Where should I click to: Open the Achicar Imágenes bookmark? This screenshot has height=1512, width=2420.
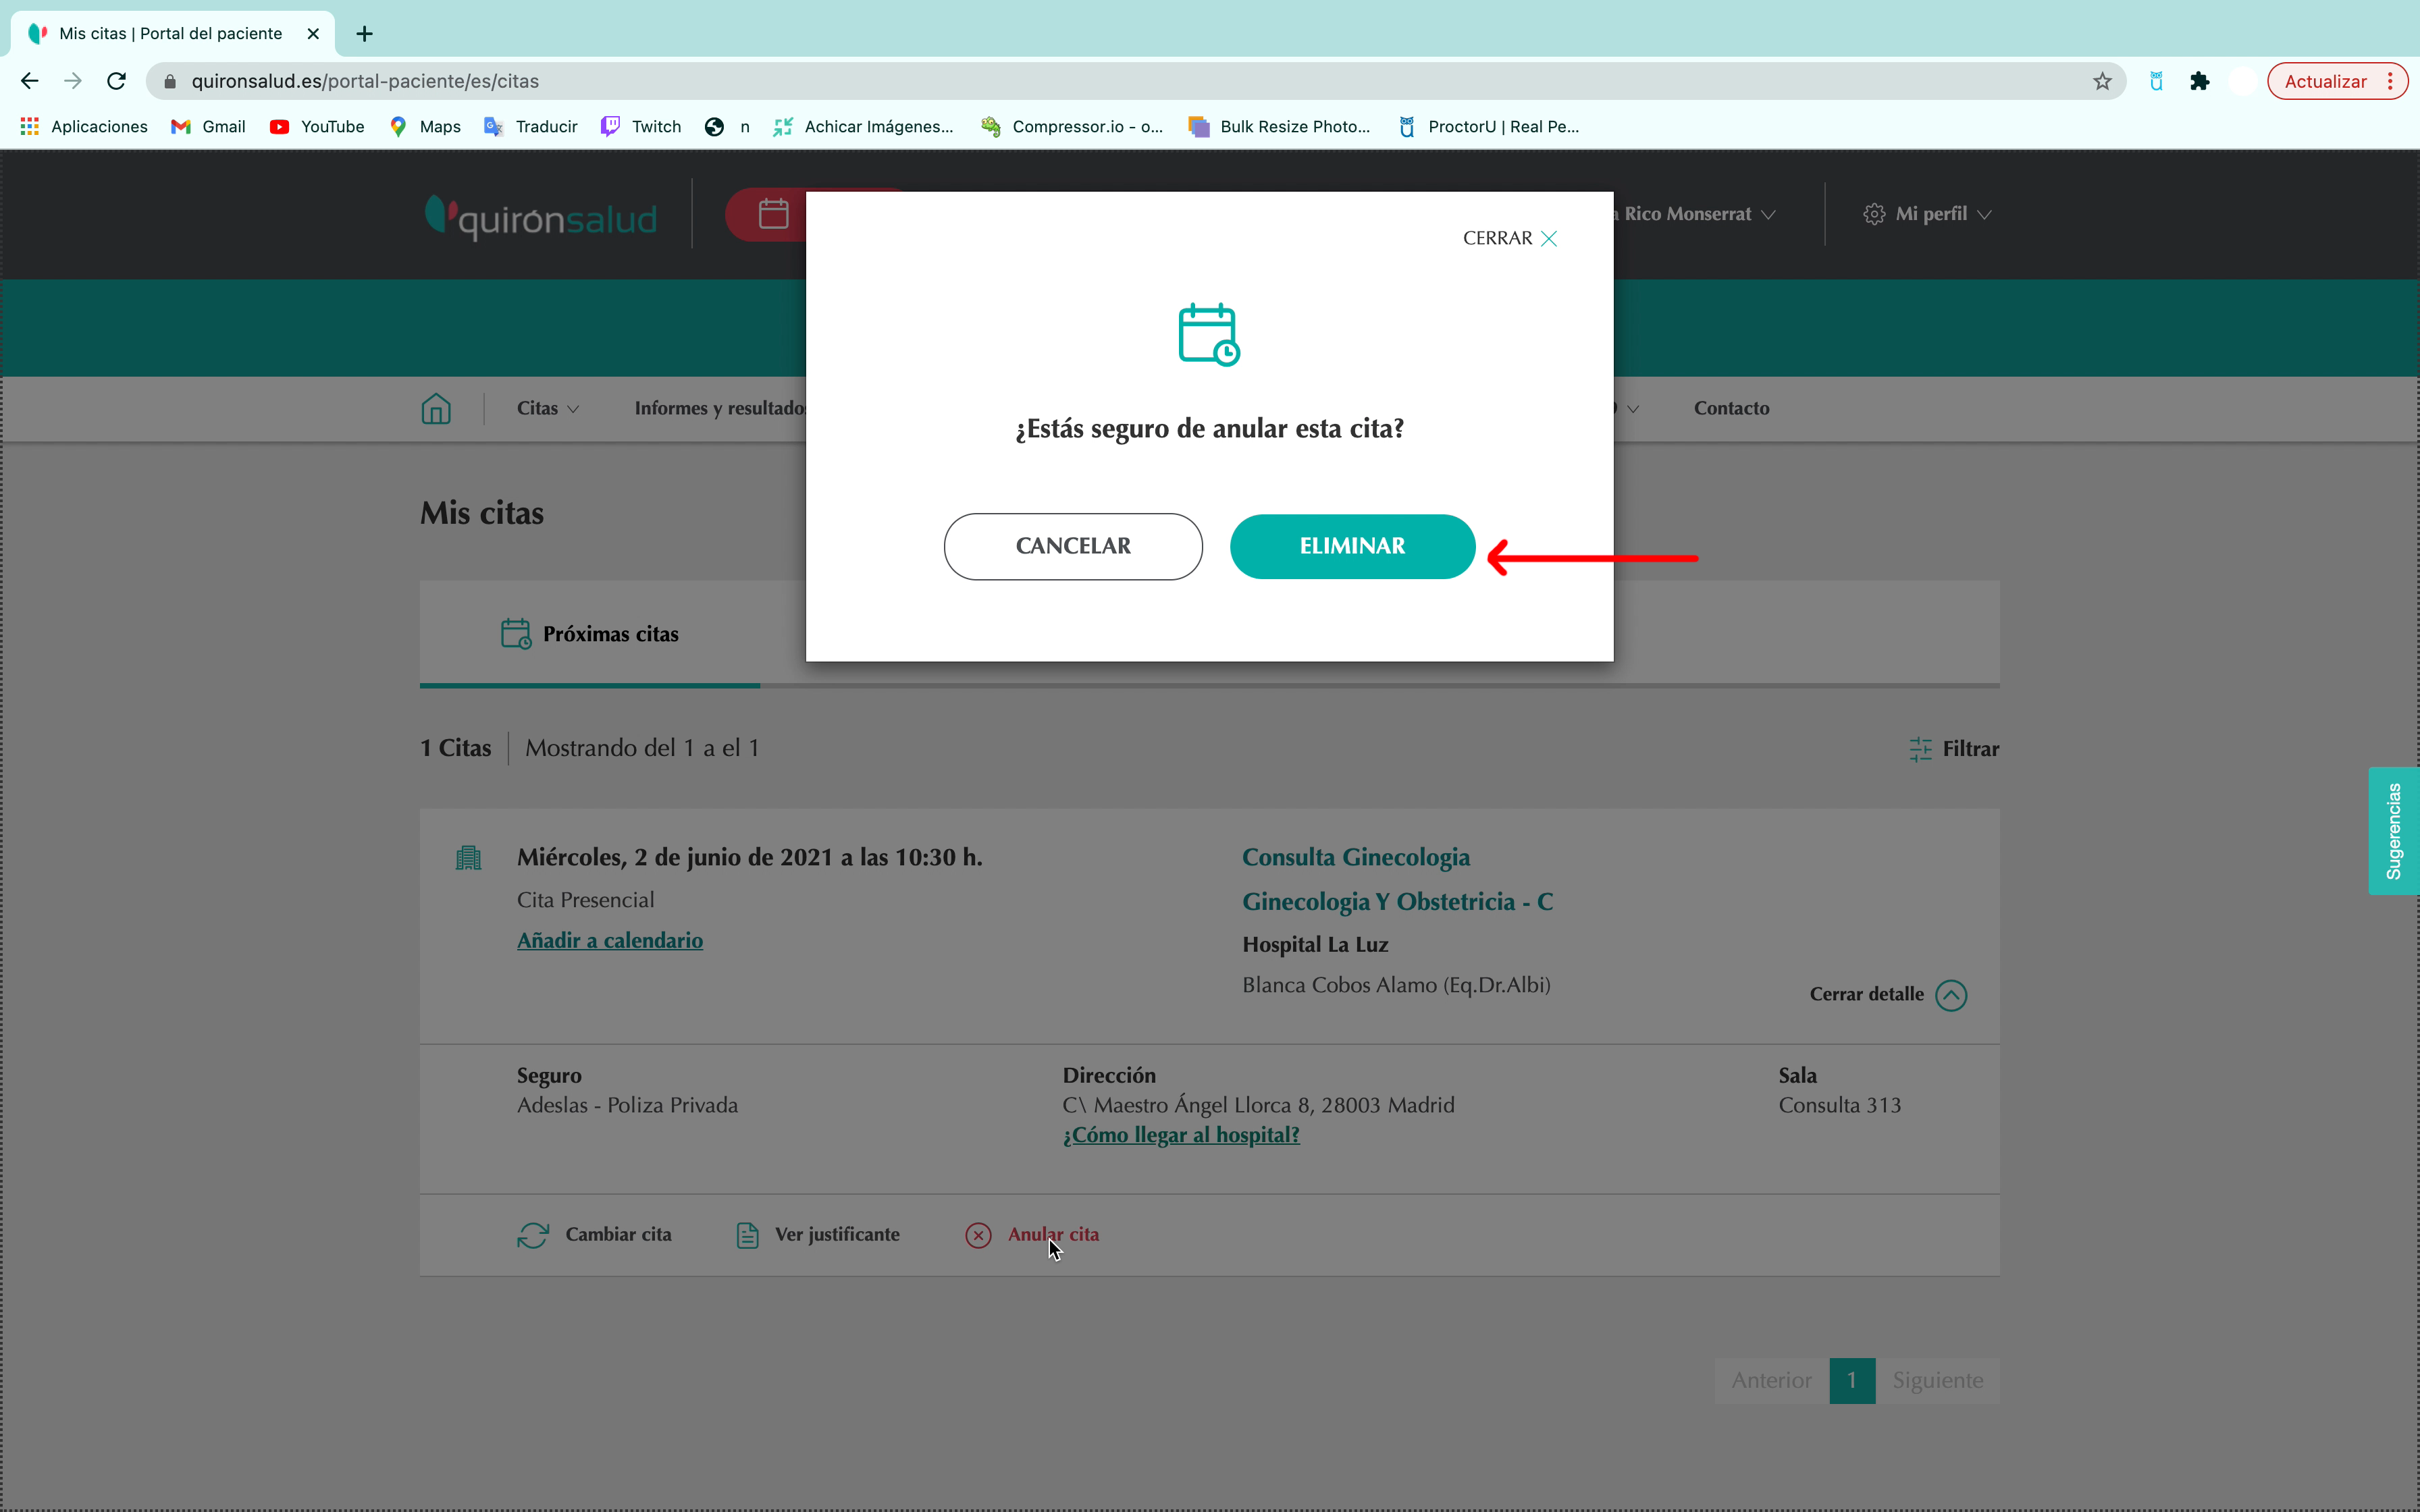click(x=863, y=126)
